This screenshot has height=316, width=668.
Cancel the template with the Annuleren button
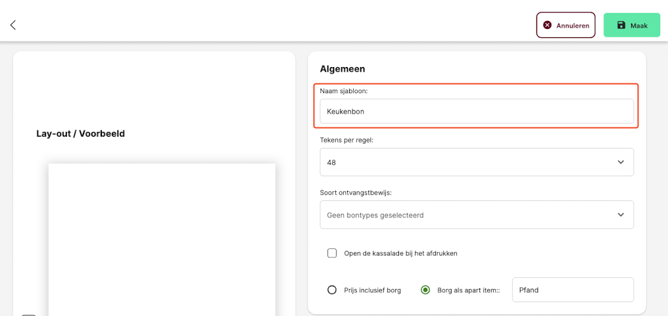(x=565, y=25)
